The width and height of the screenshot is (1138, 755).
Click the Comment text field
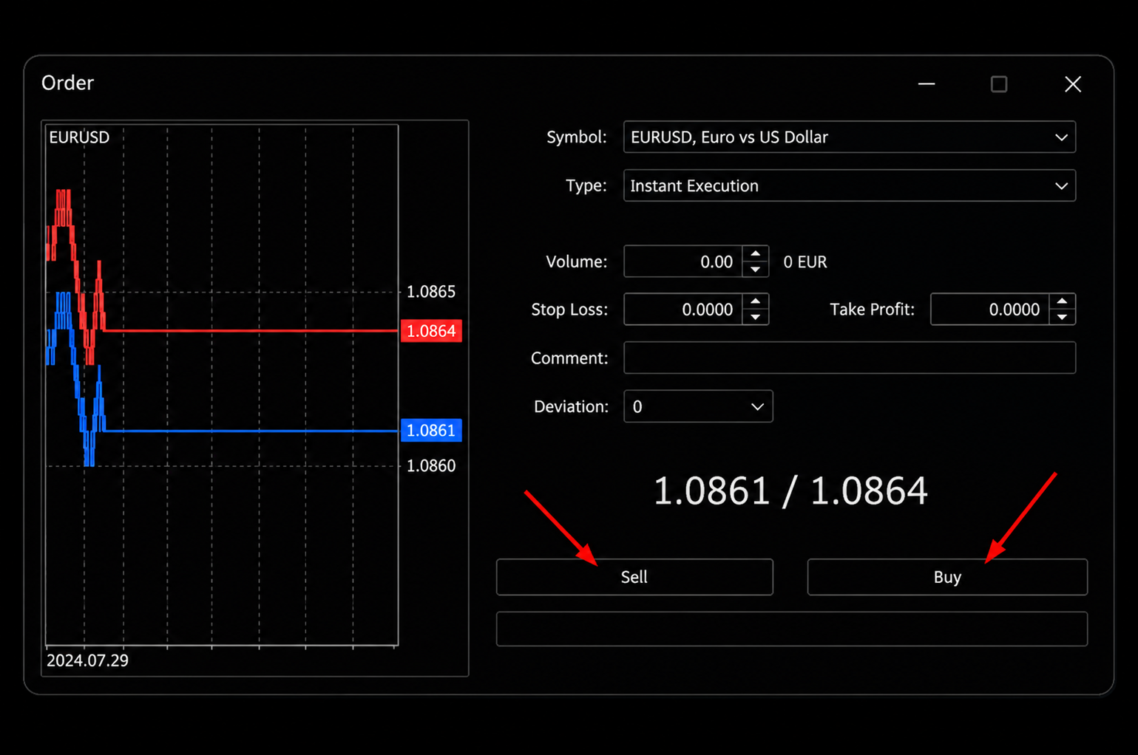tap(849, 358)
